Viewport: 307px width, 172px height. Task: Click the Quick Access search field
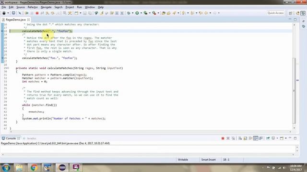[275, 13]
